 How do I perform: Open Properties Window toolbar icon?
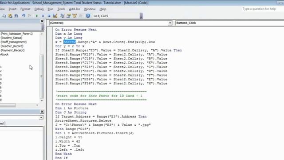click(68, 16)
